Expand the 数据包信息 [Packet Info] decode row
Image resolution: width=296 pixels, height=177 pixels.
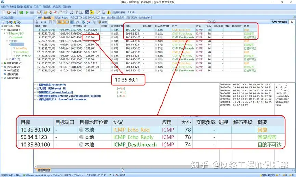[x=35, y=84]
